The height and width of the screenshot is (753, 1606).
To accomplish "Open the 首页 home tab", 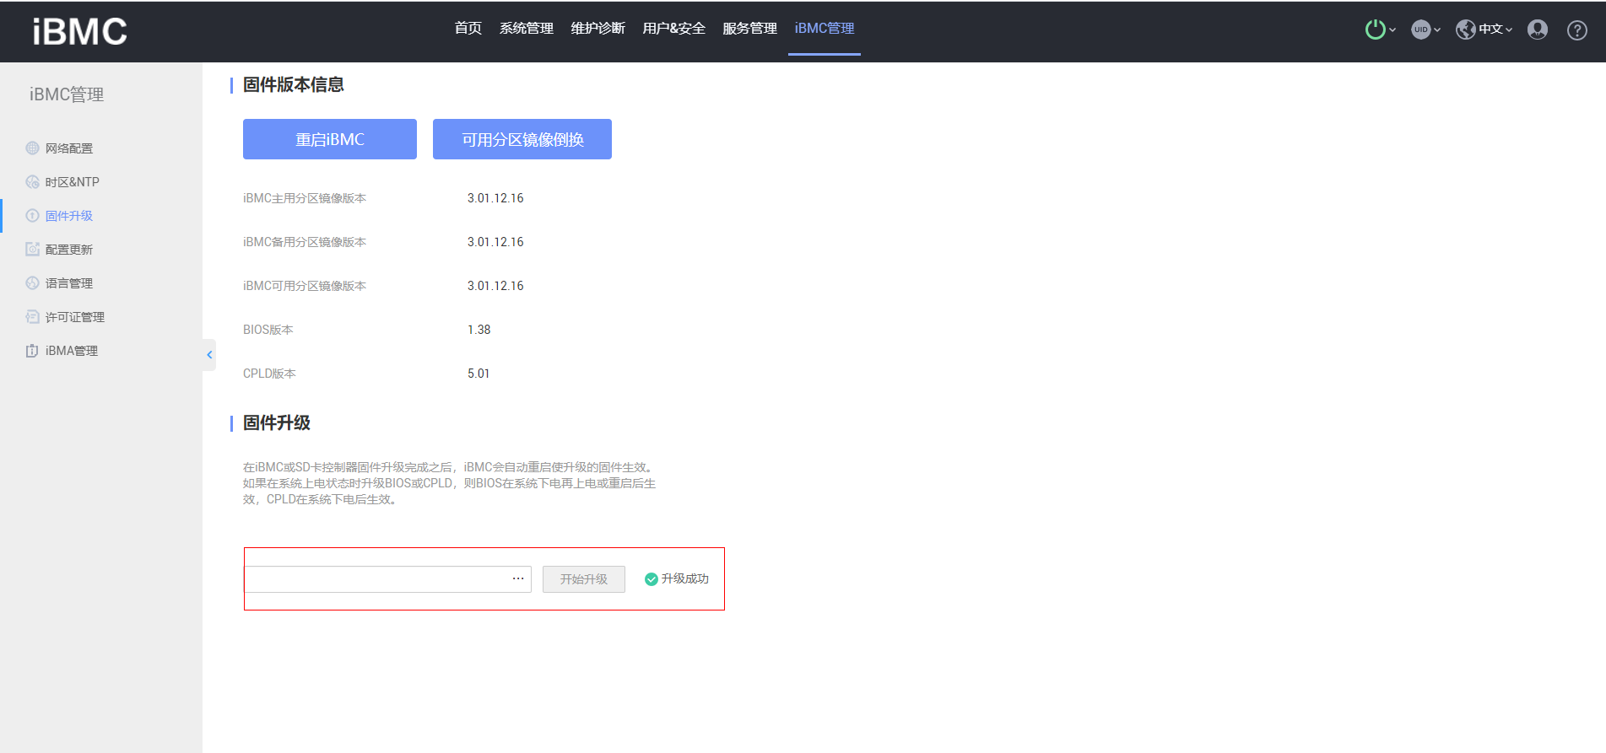I will point(468,29).
